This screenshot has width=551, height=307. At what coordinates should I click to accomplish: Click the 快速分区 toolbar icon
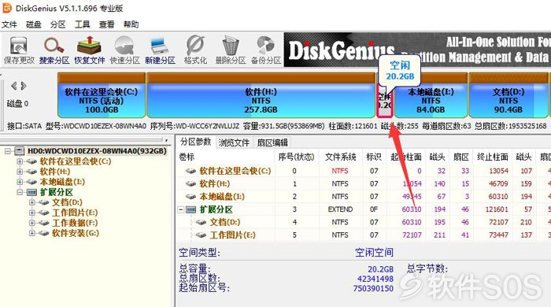point(124,50)
